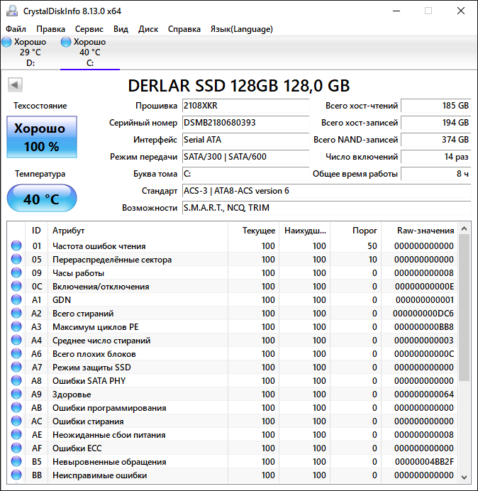The width and height of the screenshot is (478, 491).
Task: Click status orb for Ошибки стирания row
Action: 16,421
